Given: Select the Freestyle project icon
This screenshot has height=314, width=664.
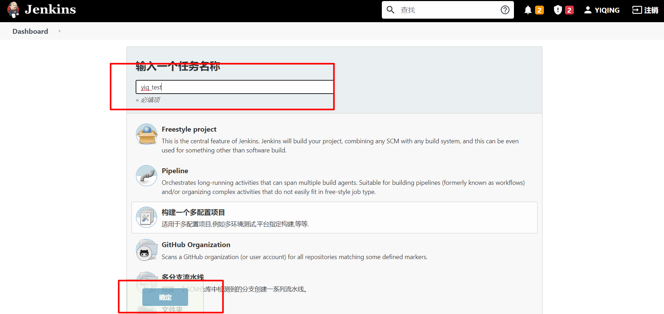Looking at the screenshot, I should coord(147,134).
